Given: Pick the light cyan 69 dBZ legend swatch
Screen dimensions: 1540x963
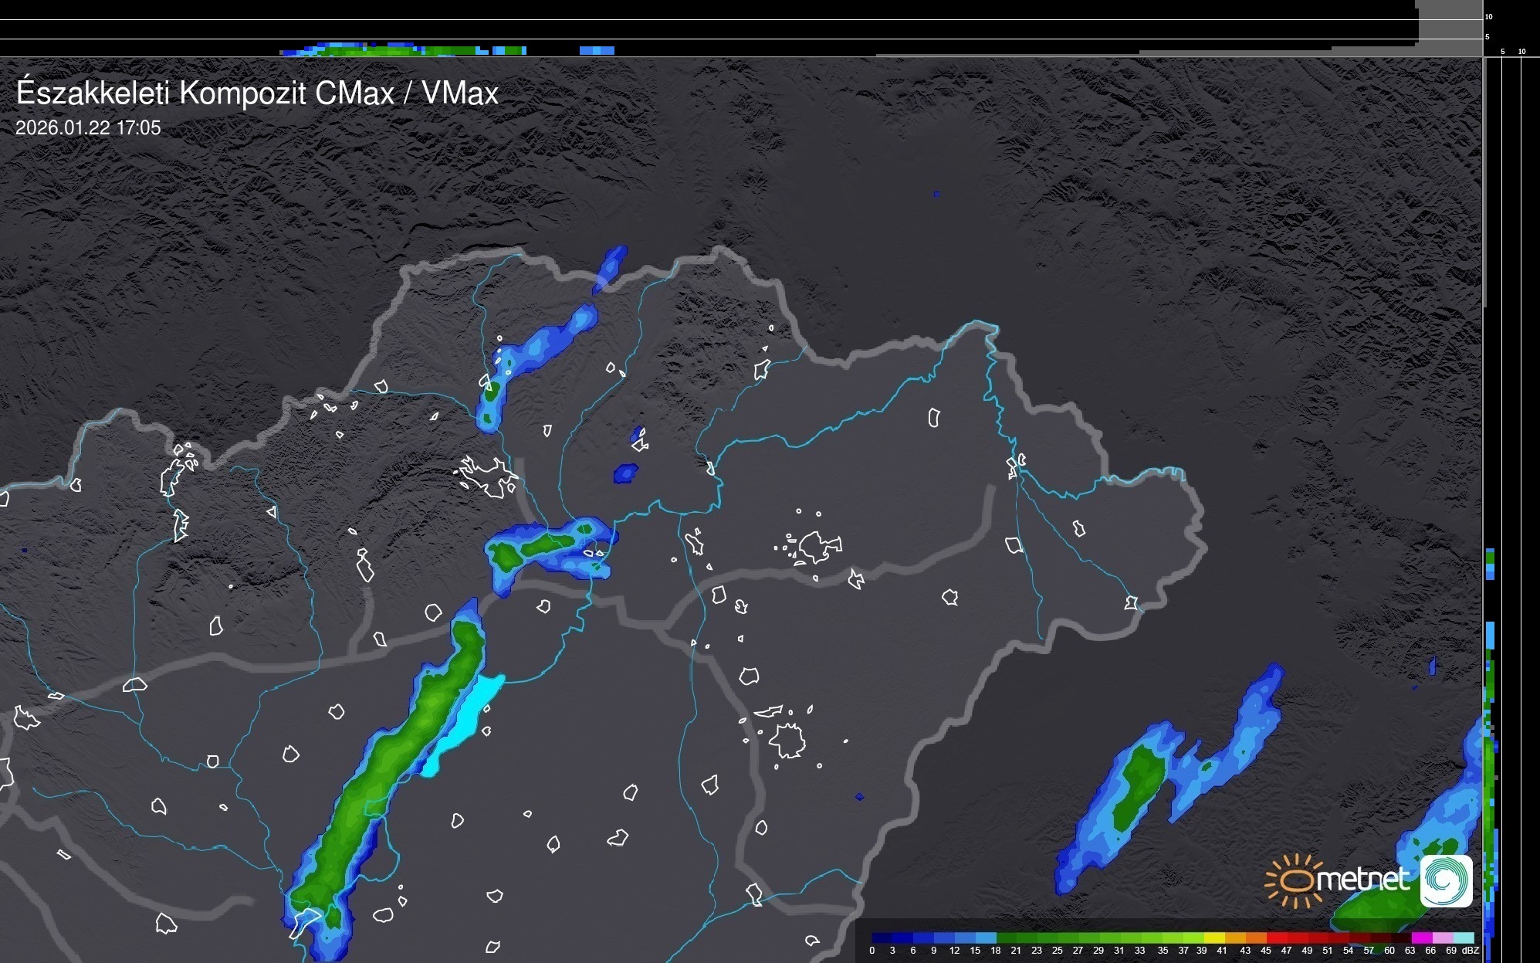Looking at the screenshot, I should (1463, 938).
